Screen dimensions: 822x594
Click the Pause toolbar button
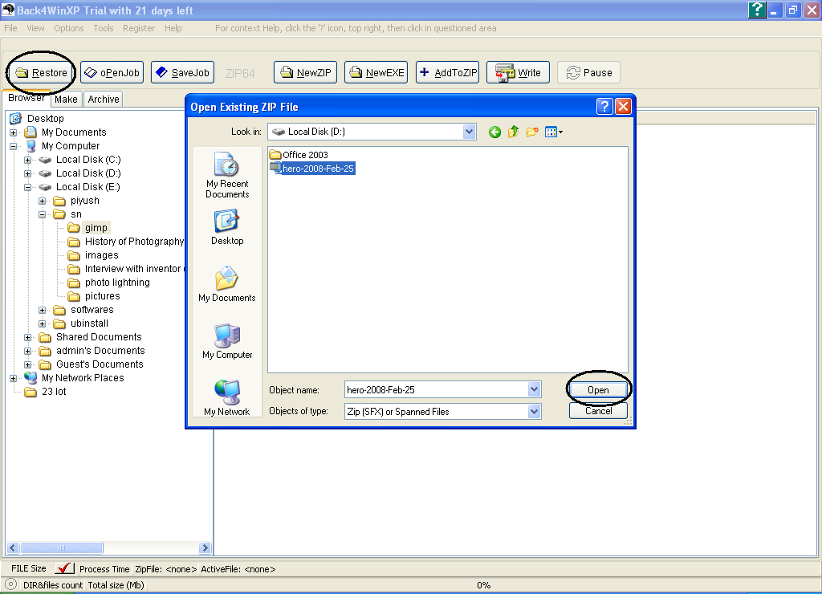[588, 72]
